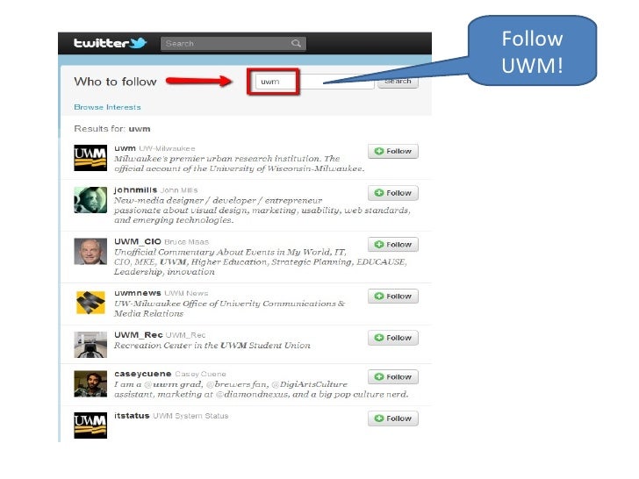The height and width of the screenshot is (479, 639).
Task: Open the uwmnews username link
Action: click(137, 293)
